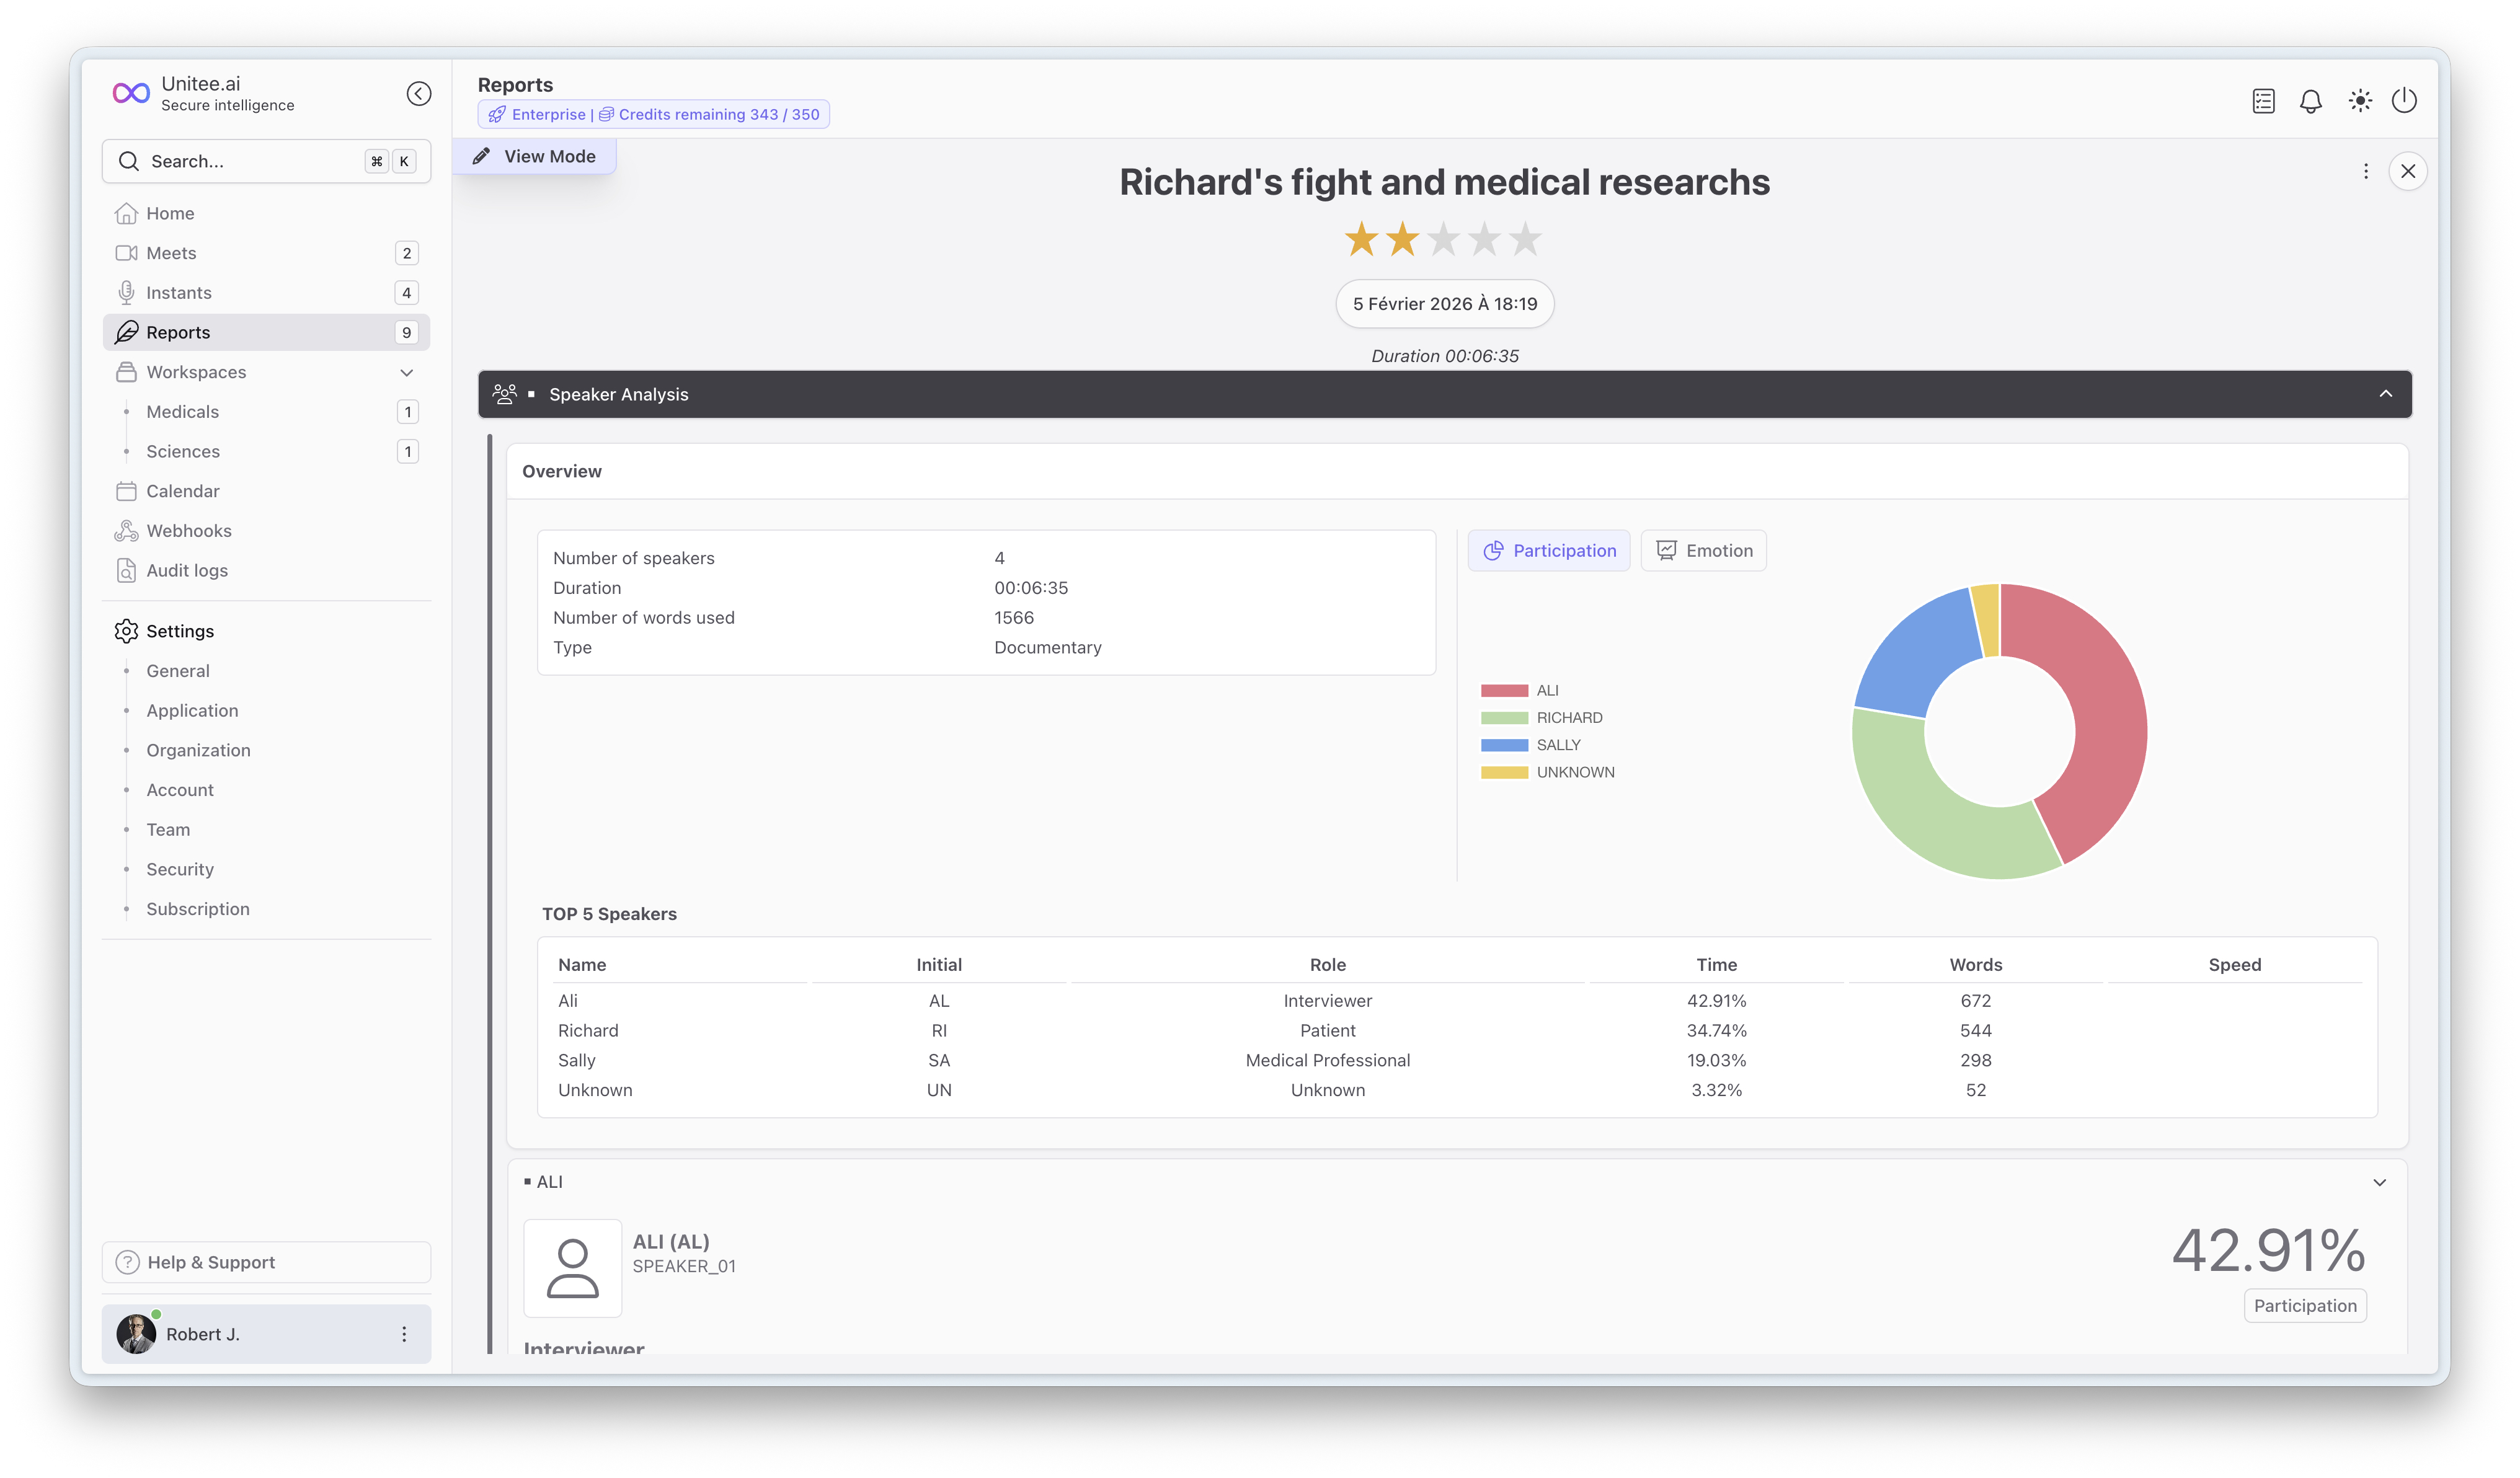Click the power logout icon
2520x1478 pixels.
tap(2404, 101)
